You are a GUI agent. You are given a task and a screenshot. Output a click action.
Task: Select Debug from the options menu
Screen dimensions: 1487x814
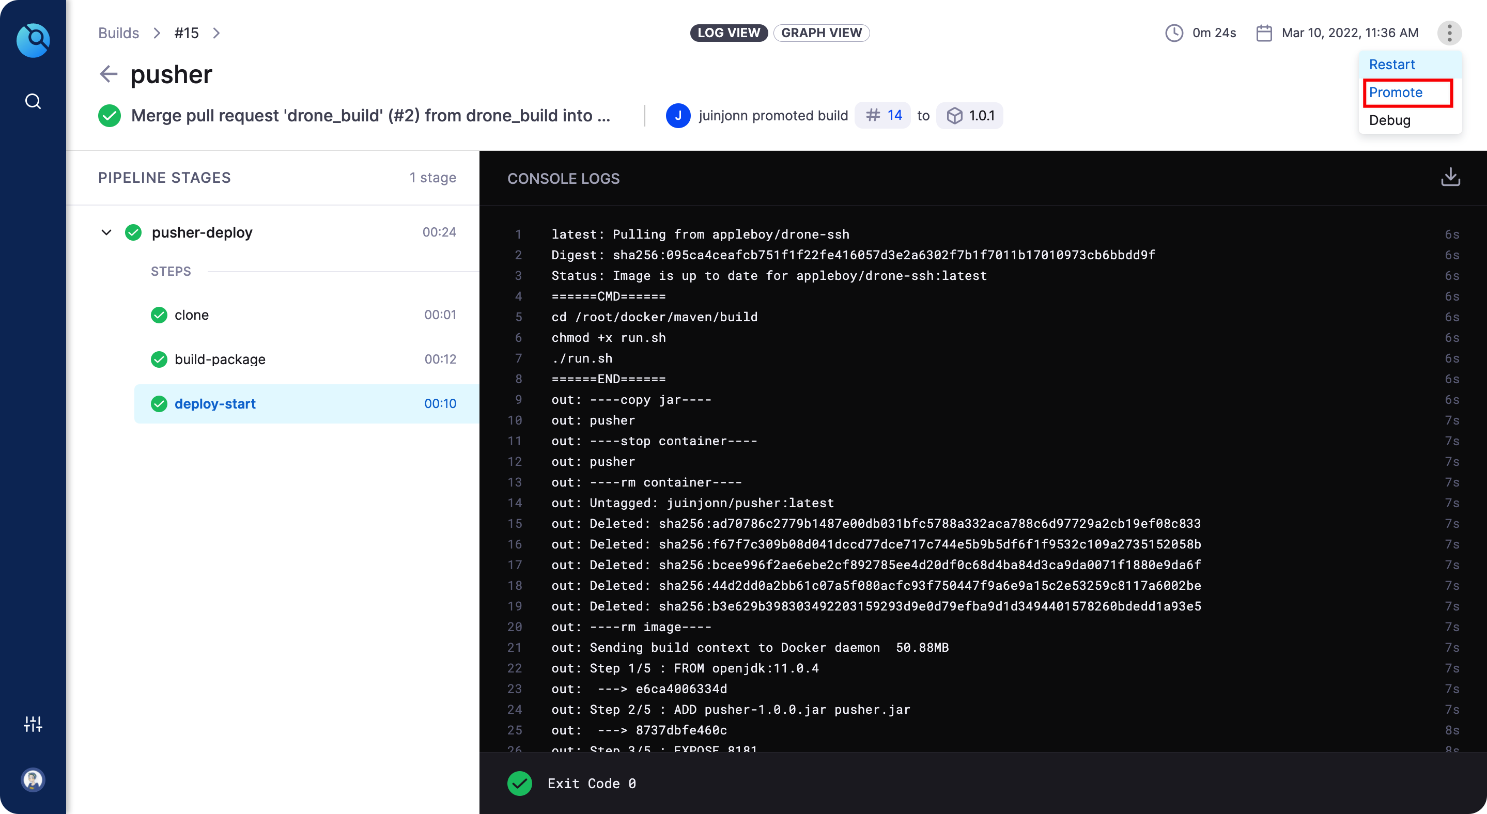pos(1390,120)
